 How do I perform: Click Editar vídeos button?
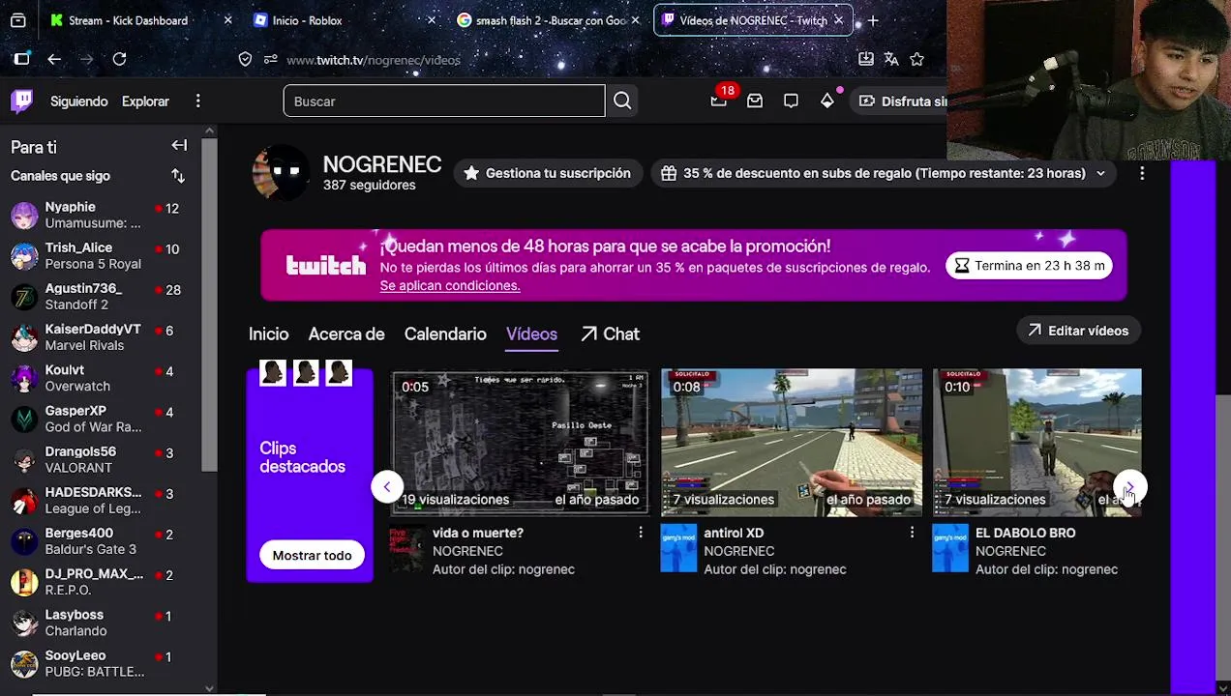pos(1078,331)
